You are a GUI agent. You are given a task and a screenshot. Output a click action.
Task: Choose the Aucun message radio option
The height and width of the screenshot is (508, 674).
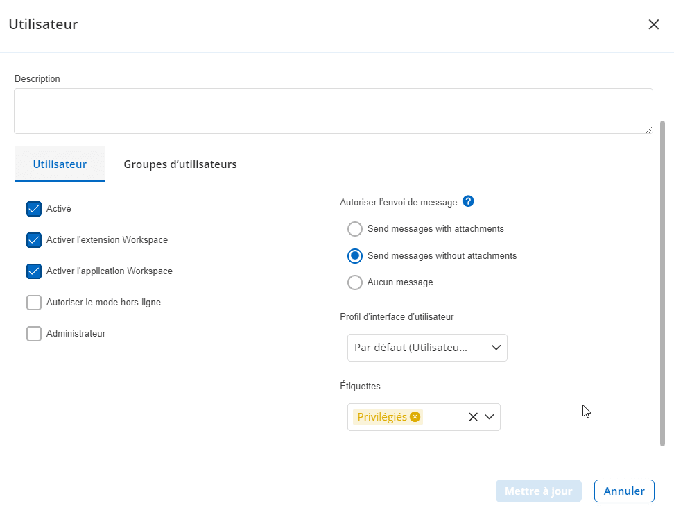pyautogui.click(x=355, y=282)
